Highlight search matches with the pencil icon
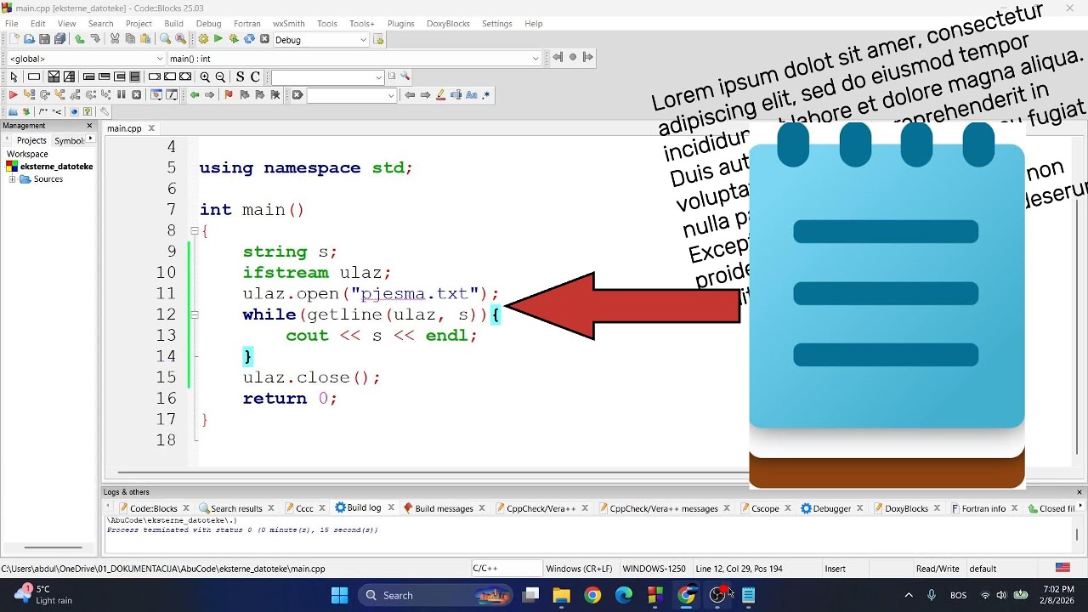The image size is (1088, 612). coord(440,94)
